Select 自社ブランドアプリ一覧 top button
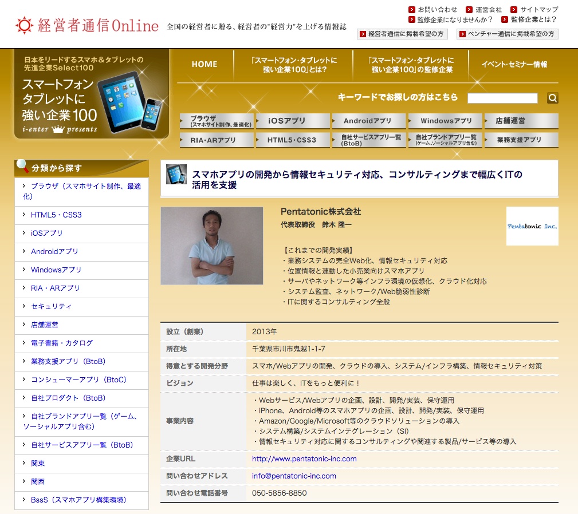The image size is (578, 514). [445, 140]
